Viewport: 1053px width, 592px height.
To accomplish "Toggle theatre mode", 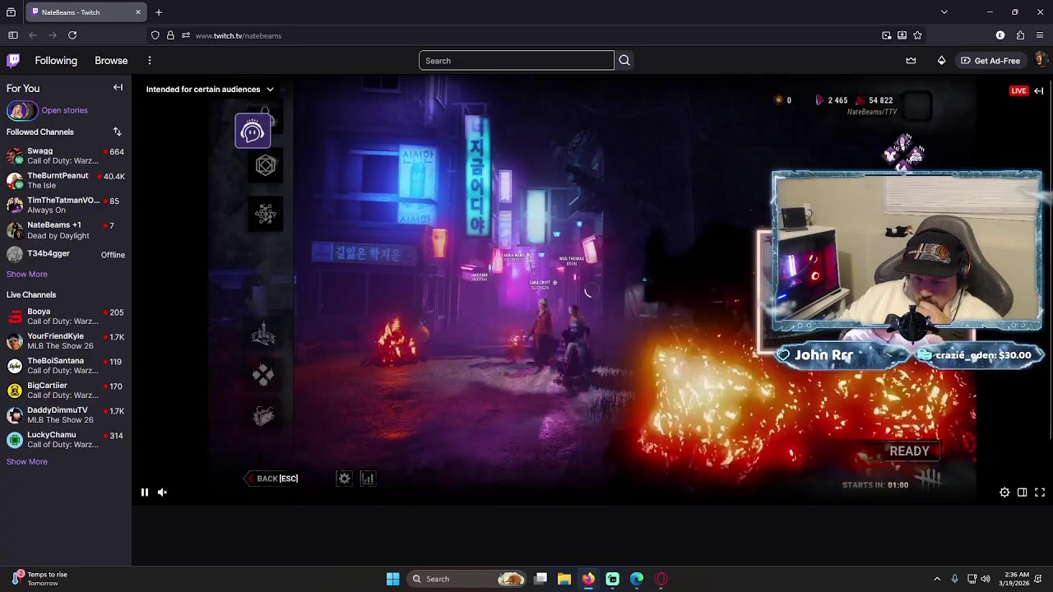I will pos(1022,493).
